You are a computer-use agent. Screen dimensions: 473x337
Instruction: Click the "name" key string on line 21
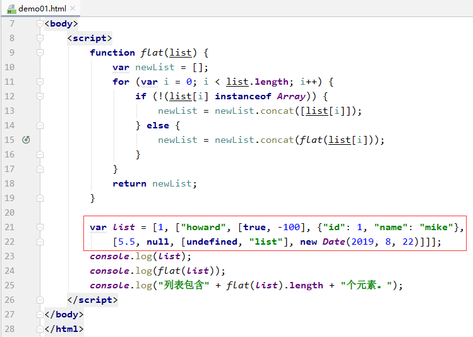(391, 227)
